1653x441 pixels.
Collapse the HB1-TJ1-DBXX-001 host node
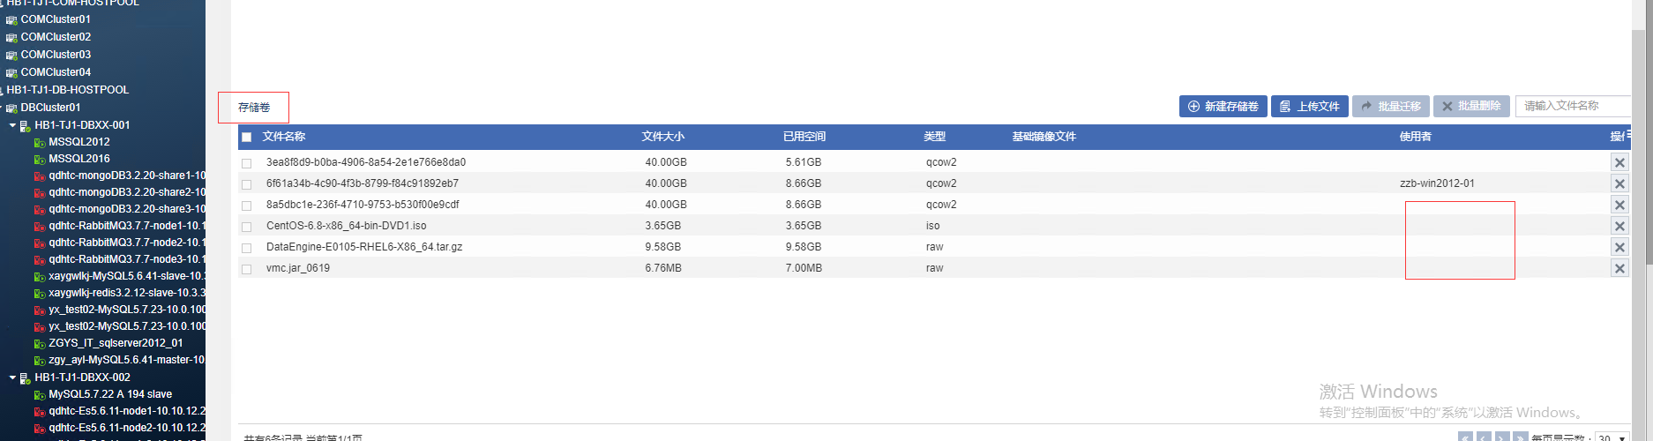pyautogui.click(x=12, y=125)
